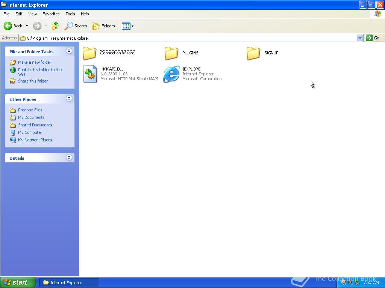This screenshot has height=288, width=385.
Task: Select the SIGNUP folder icon
Action: 253,53
